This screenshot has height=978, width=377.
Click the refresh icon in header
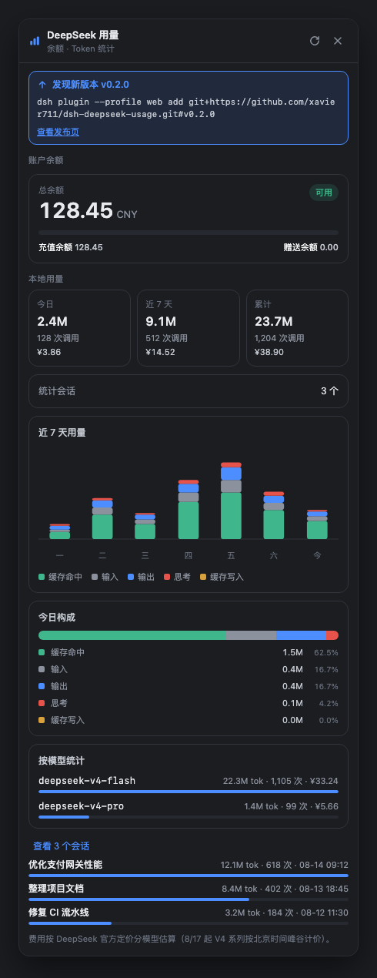tap(314, 41)
